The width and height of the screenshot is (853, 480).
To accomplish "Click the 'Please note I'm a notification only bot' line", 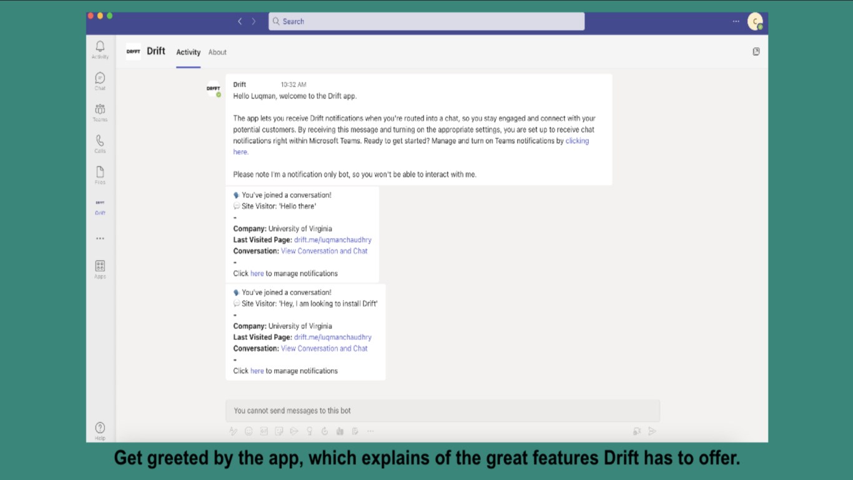I will coord(355,175).
